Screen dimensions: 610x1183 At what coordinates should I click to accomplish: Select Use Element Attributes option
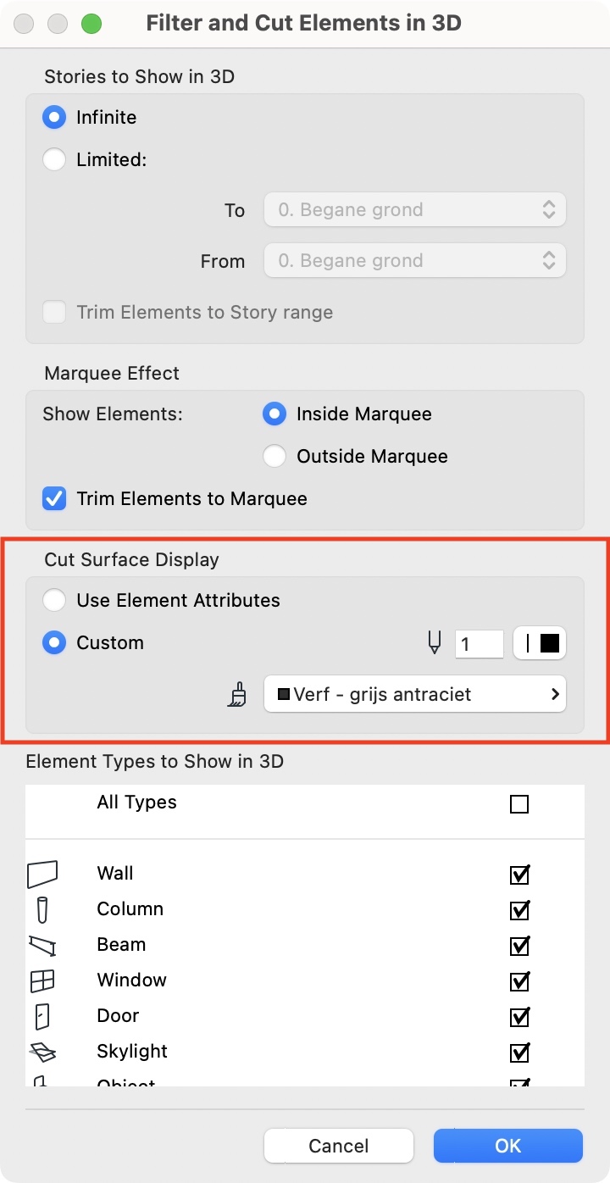coord(54,600)
